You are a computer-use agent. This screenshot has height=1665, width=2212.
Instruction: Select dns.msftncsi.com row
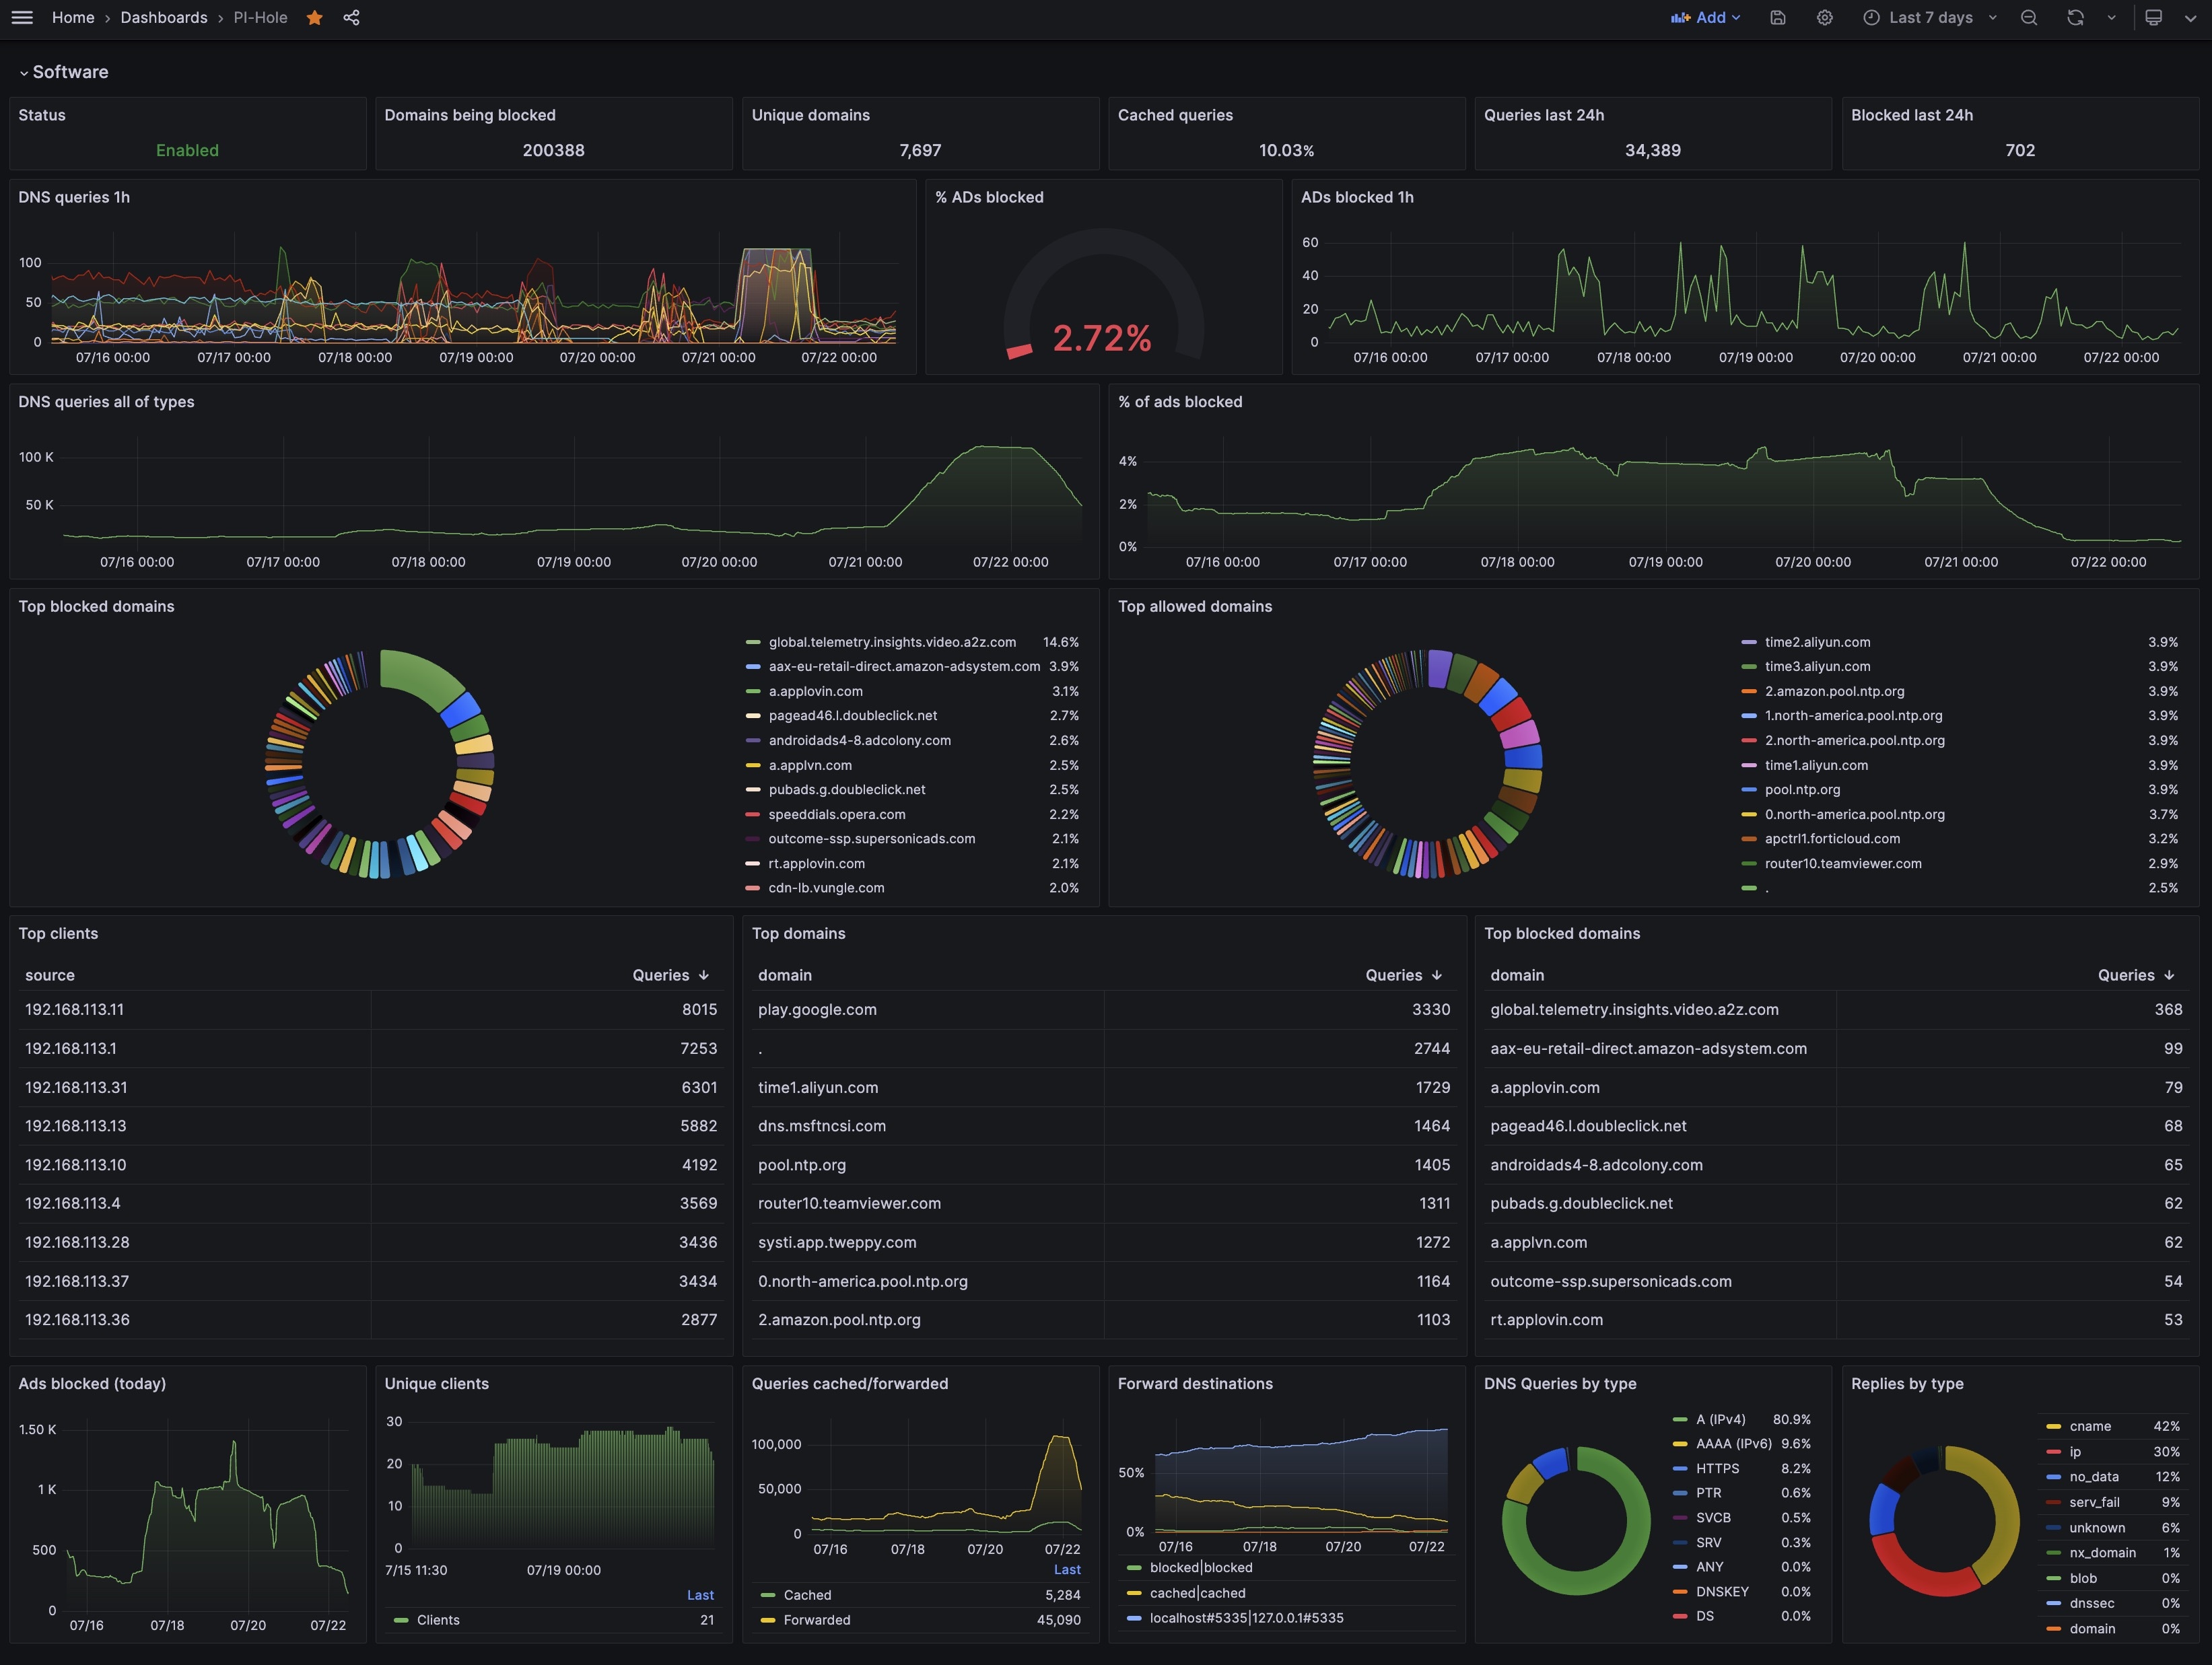(x=1103, y=1126)
